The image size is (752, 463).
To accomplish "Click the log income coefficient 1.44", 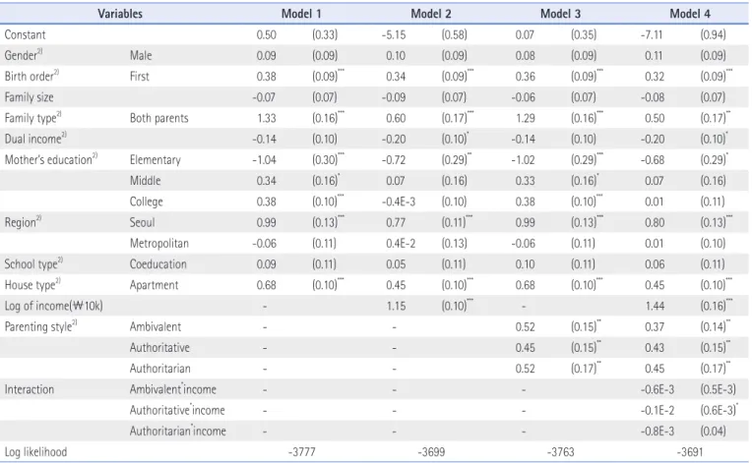I will 655,306.
